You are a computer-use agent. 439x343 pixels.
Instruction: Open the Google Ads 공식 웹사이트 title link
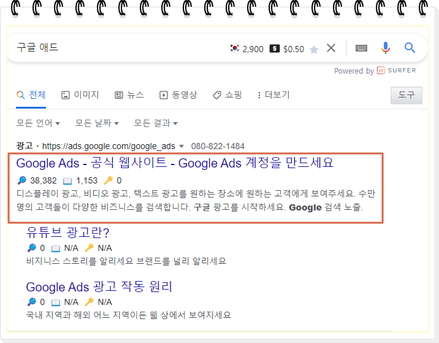[x=175, y=163]
